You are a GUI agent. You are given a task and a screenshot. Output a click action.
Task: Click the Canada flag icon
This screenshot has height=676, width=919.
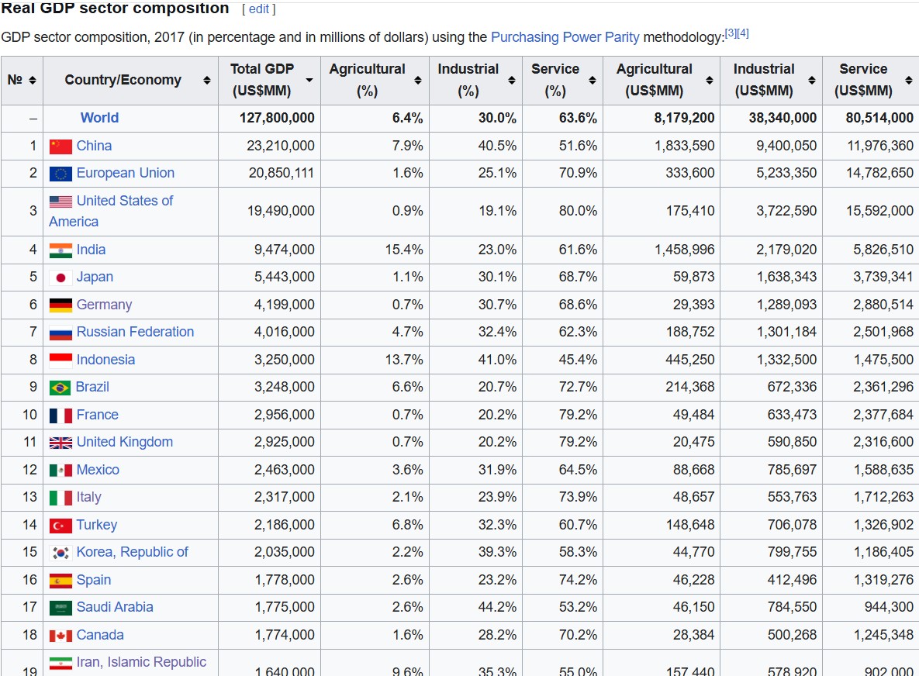[60, 636]
